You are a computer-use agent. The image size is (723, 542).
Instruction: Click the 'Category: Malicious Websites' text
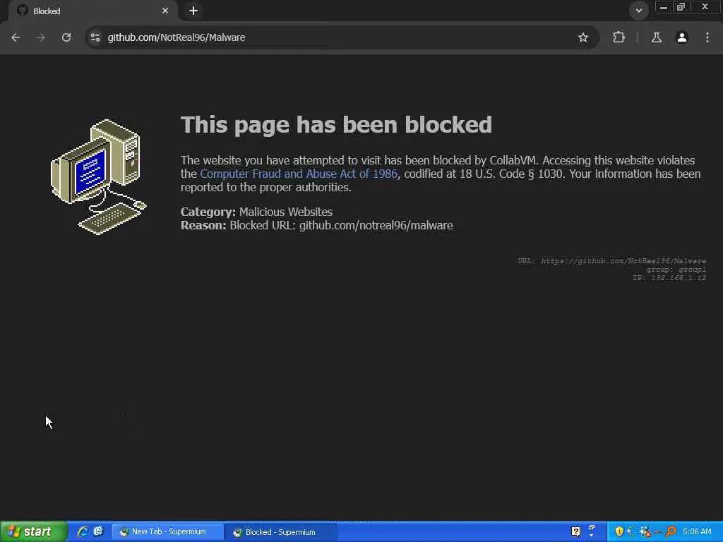256,212
